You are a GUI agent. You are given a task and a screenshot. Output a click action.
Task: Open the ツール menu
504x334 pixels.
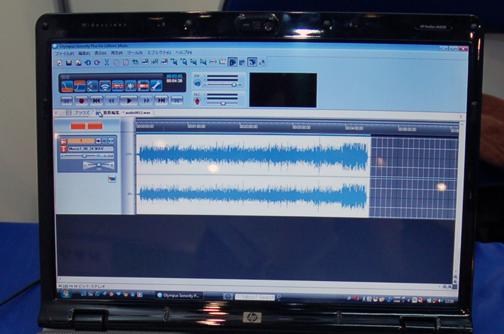[x=134, y=53]
